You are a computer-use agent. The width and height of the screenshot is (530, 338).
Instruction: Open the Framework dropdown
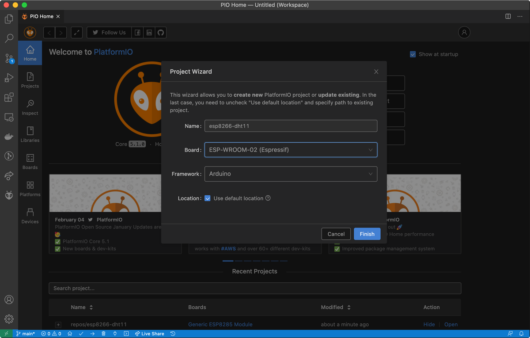pyautogui.click(x=291, y=174)
